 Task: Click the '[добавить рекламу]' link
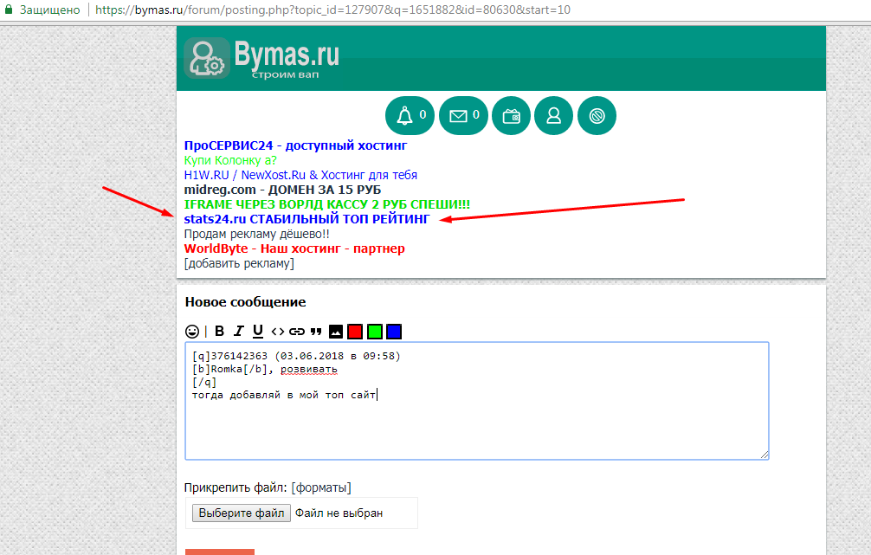[239, 263]
